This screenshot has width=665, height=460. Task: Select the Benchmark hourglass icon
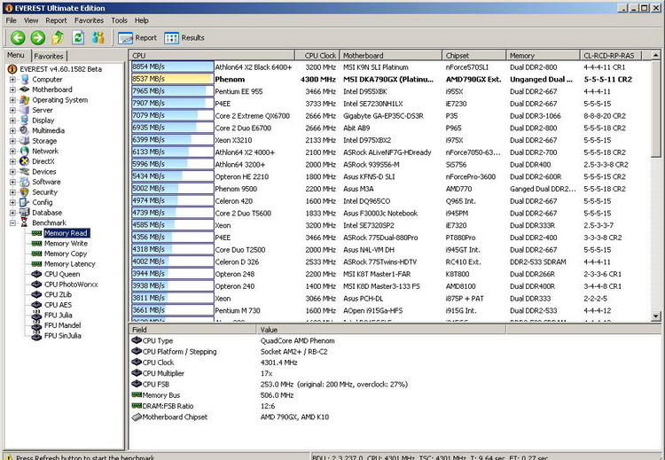(x=25, y=222)
